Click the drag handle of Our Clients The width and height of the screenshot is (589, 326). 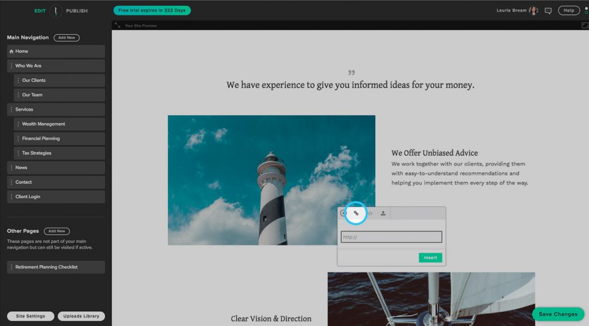(18, 81)
